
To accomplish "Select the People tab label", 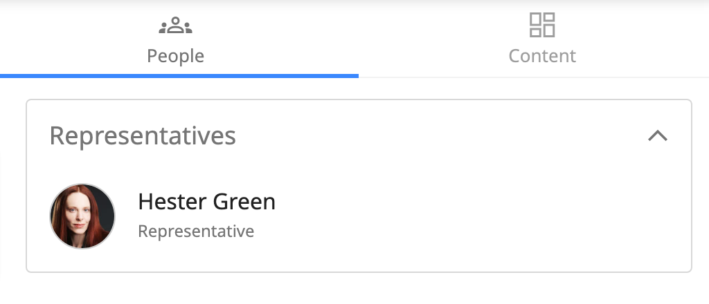I will [x=175, y=56].
